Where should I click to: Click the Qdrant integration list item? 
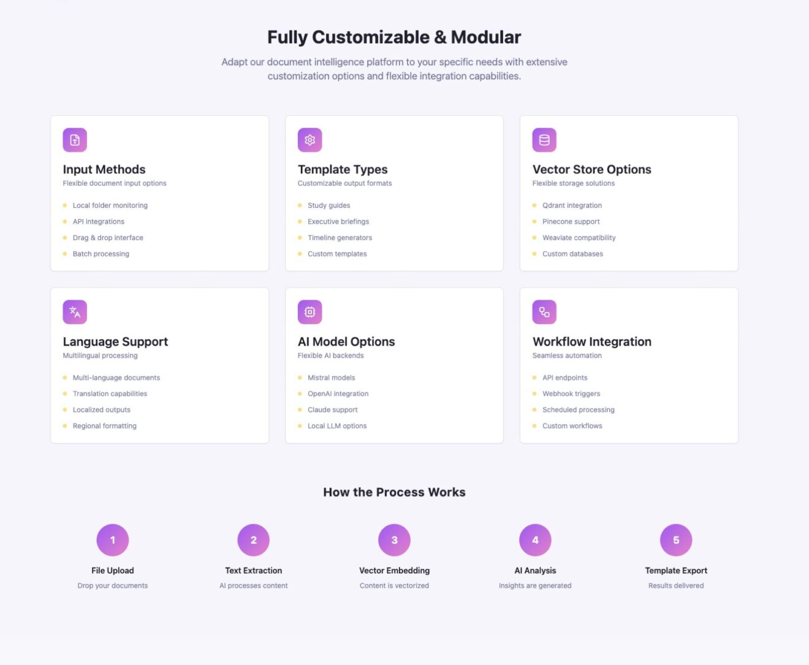tap(572, 205)
